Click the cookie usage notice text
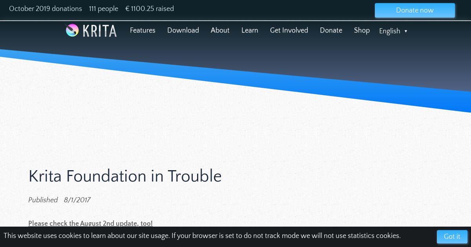The height and width of the screenshot is (247, 471). pos(202,236)
